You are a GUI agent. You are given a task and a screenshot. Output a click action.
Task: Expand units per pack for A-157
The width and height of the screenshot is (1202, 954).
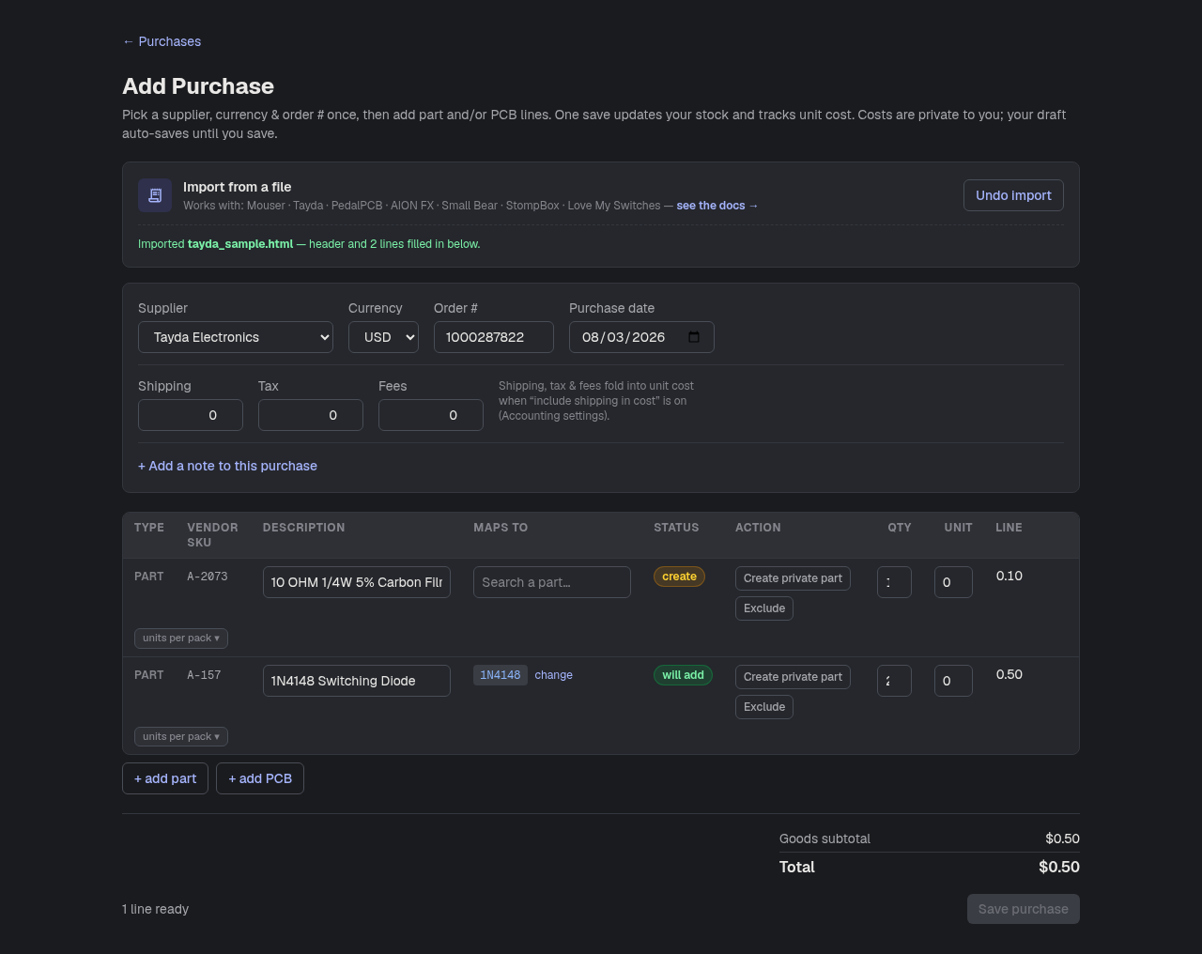[181, 737]
